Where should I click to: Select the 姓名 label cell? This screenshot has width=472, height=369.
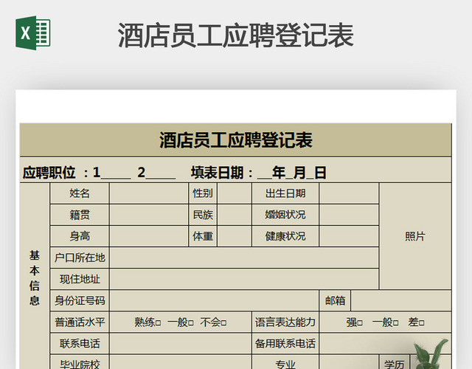(x=80, y=193)
